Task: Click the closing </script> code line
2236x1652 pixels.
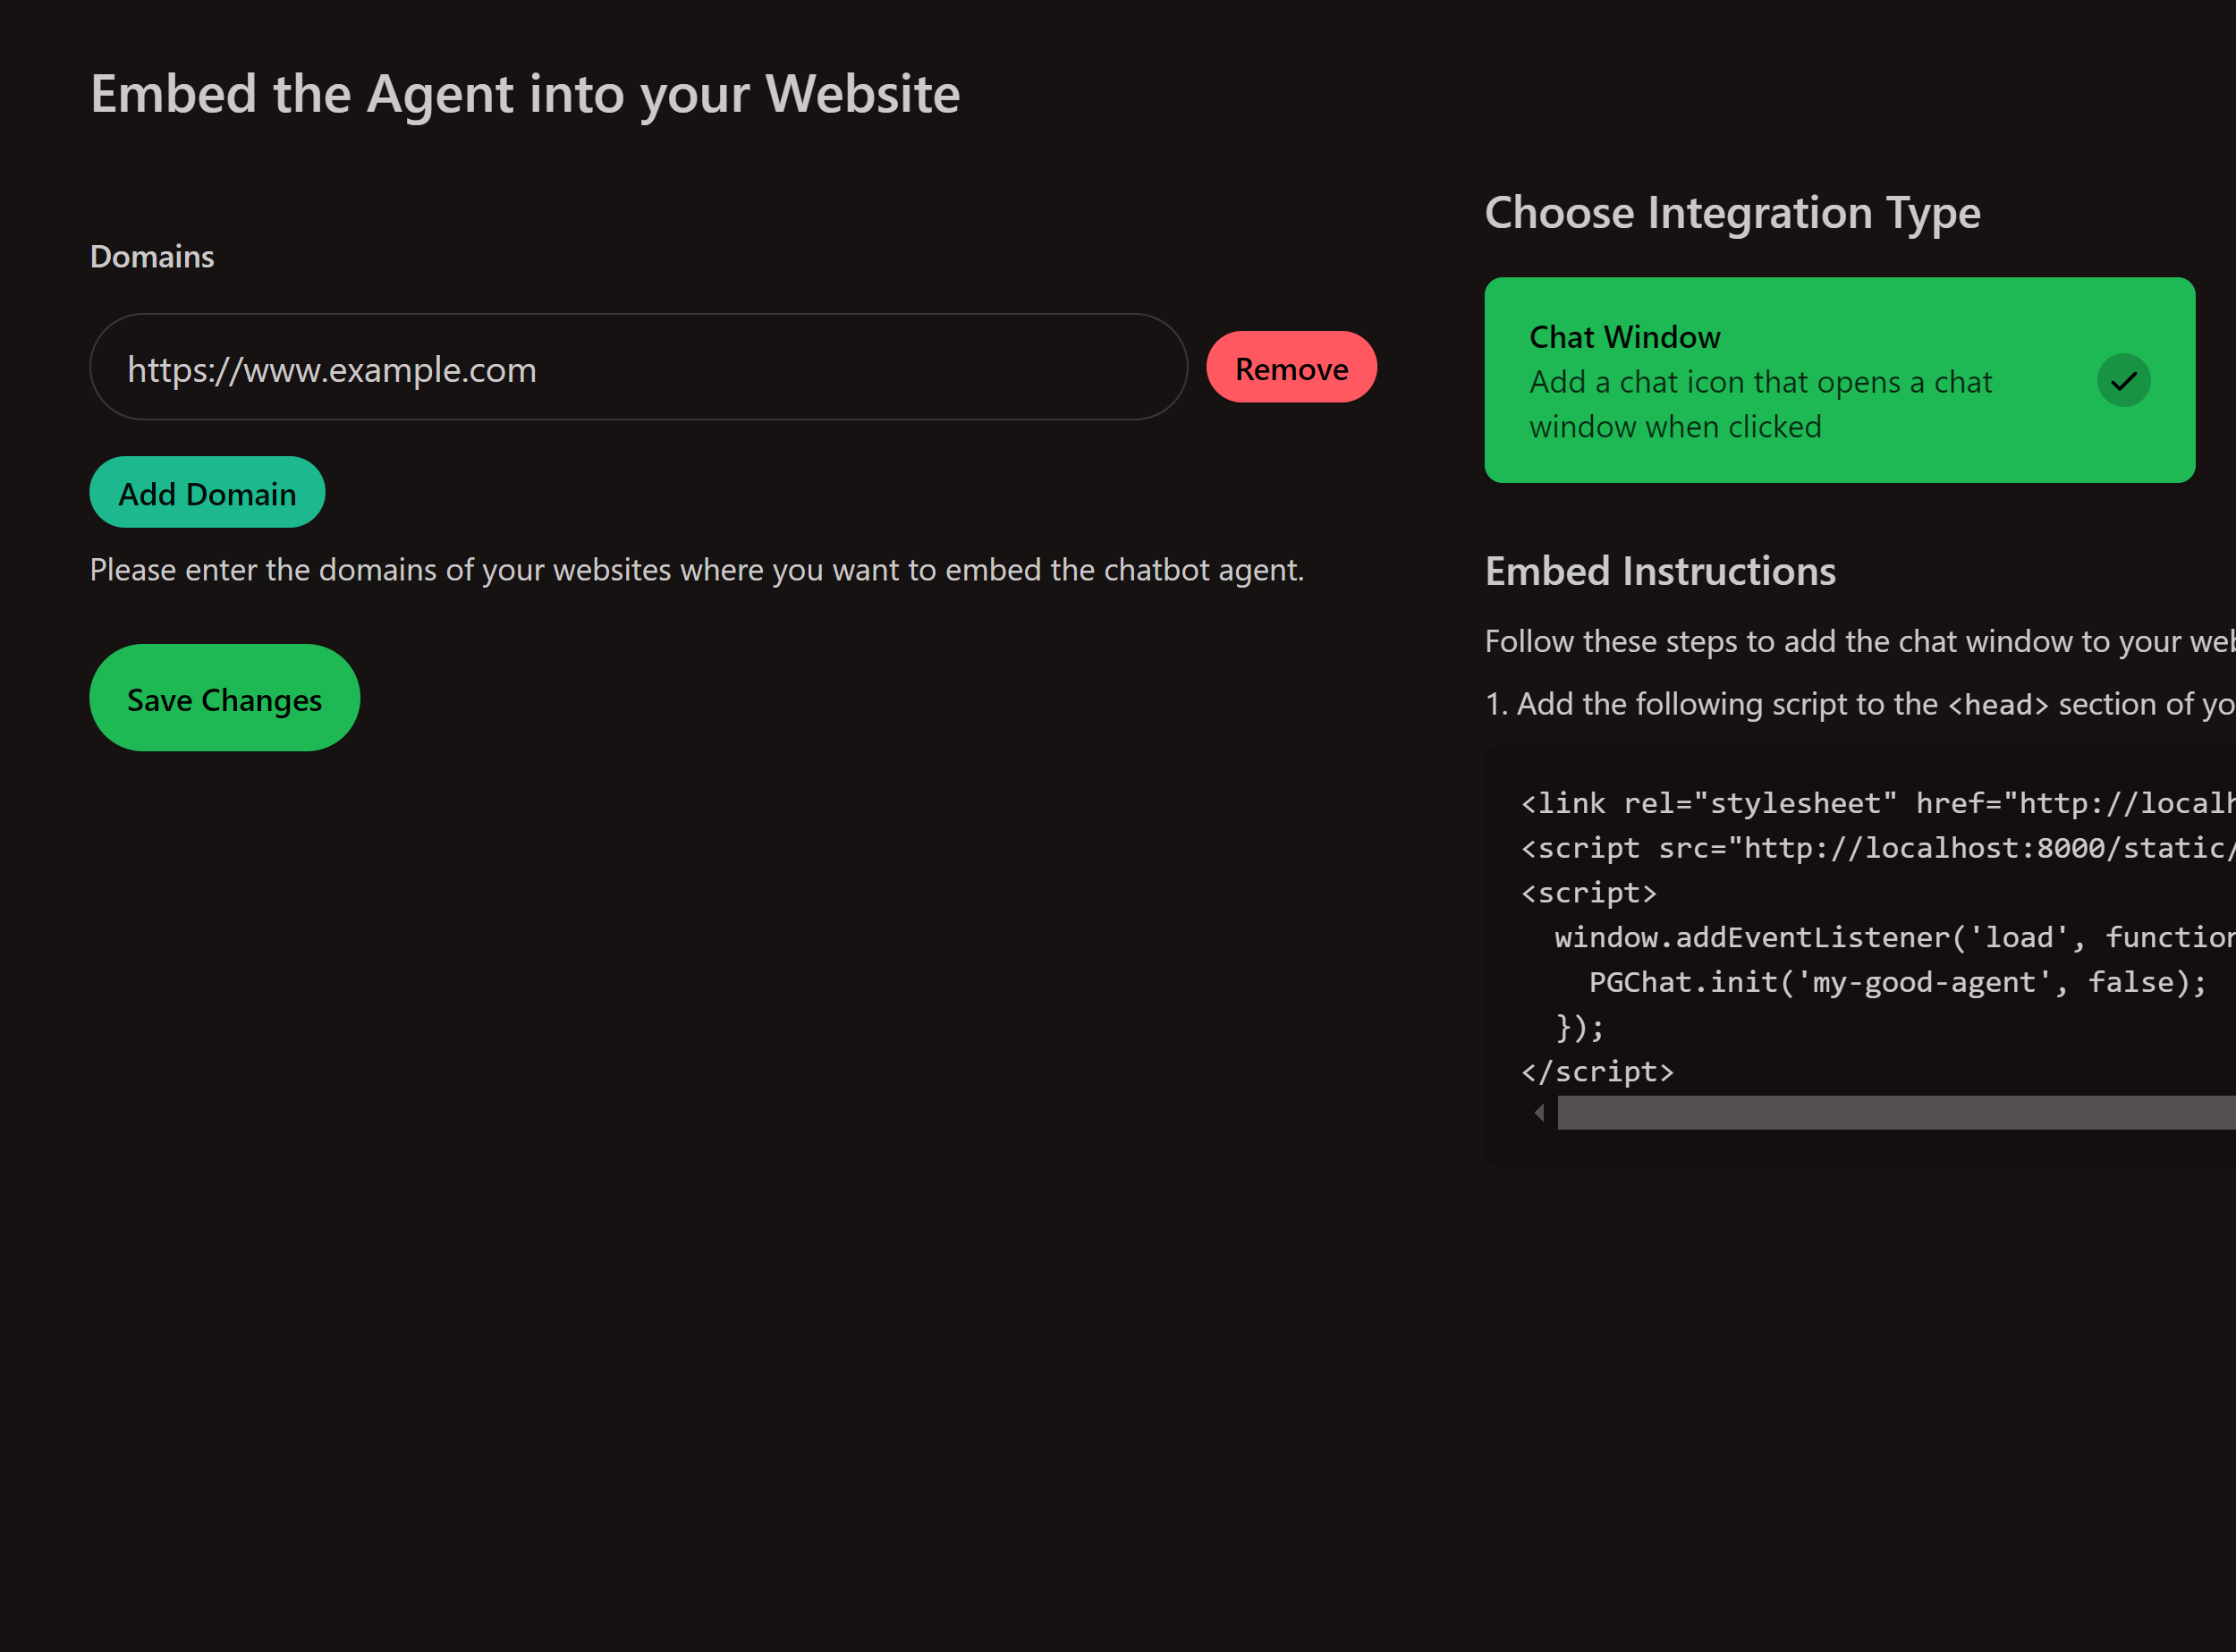Action: 1597,1072
